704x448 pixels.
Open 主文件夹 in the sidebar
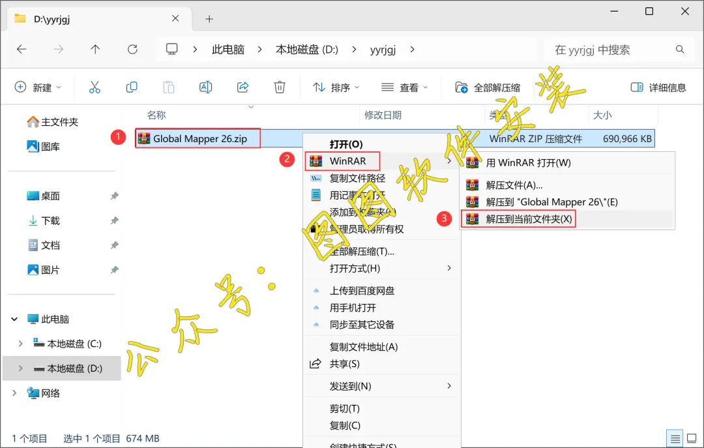[x=53, y=122]
